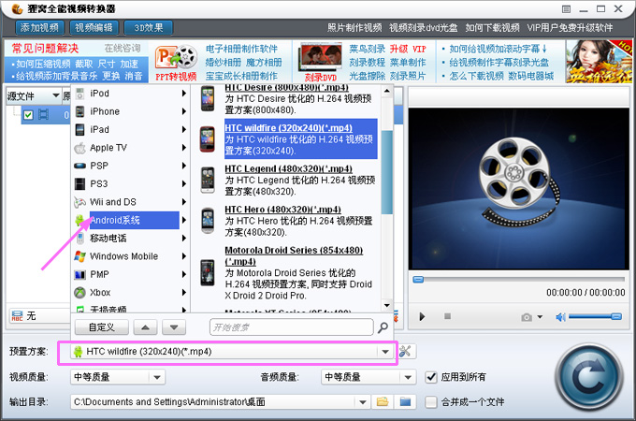Click the magnifier search icon
Image resolution: width=636 pixels, height=421 pixels.
(x=383, y=327)
